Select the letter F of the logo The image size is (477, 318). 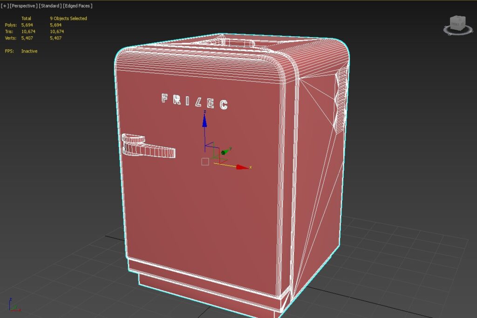click(164, 98)
